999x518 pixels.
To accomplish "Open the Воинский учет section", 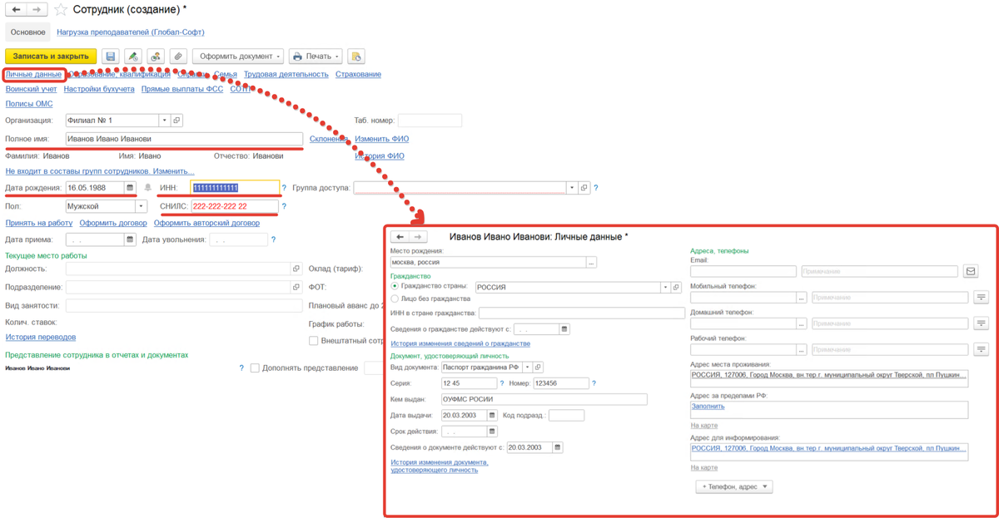I will point(32,88).
